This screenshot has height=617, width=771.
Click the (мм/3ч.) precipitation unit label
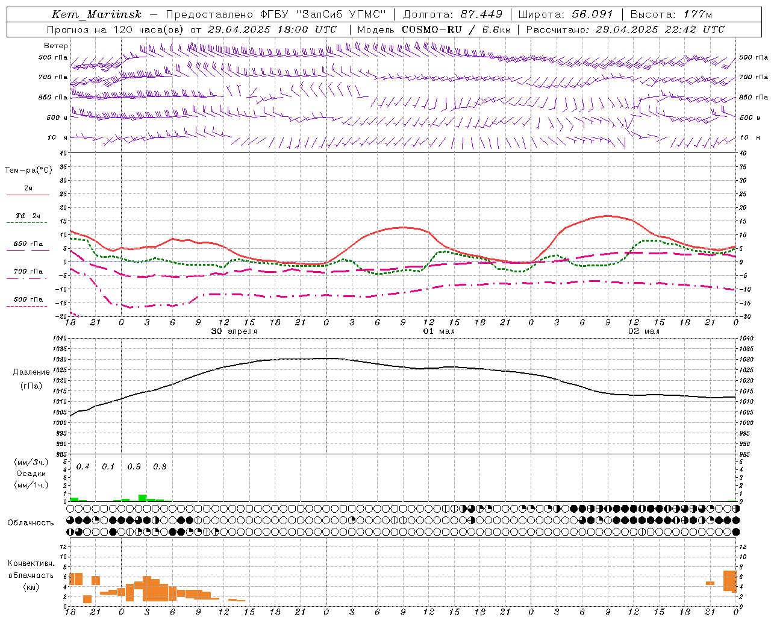pyautogui.click(x=31, y=462)
